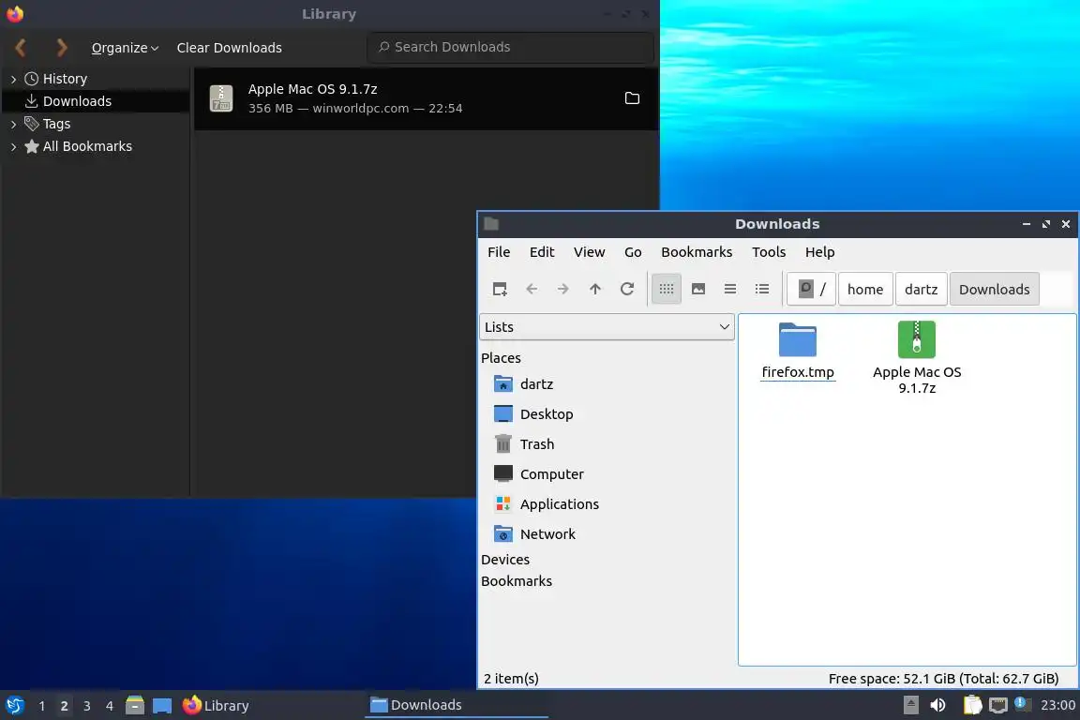Click the Bookmarks heading in side pane
1080x720 pixels.
tap(517, 581)
